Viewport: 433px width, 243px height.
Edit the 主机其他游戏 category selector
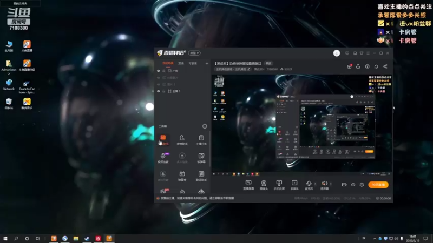(233, 69)
